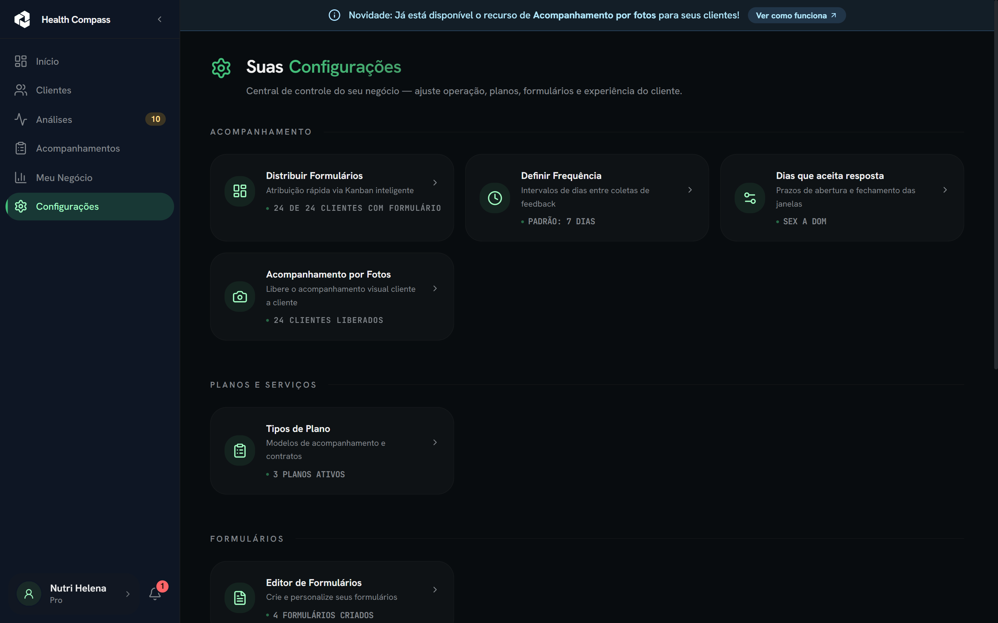Click the Health Compass brand name

point(76,19)
